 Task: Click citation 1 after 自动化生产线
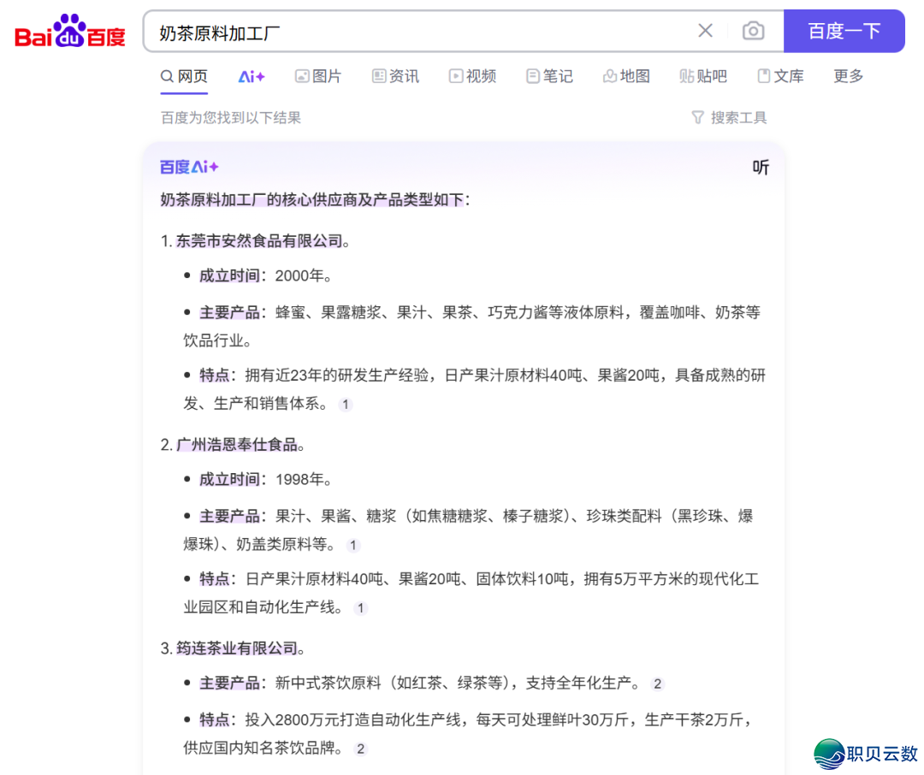coord(361,608)
